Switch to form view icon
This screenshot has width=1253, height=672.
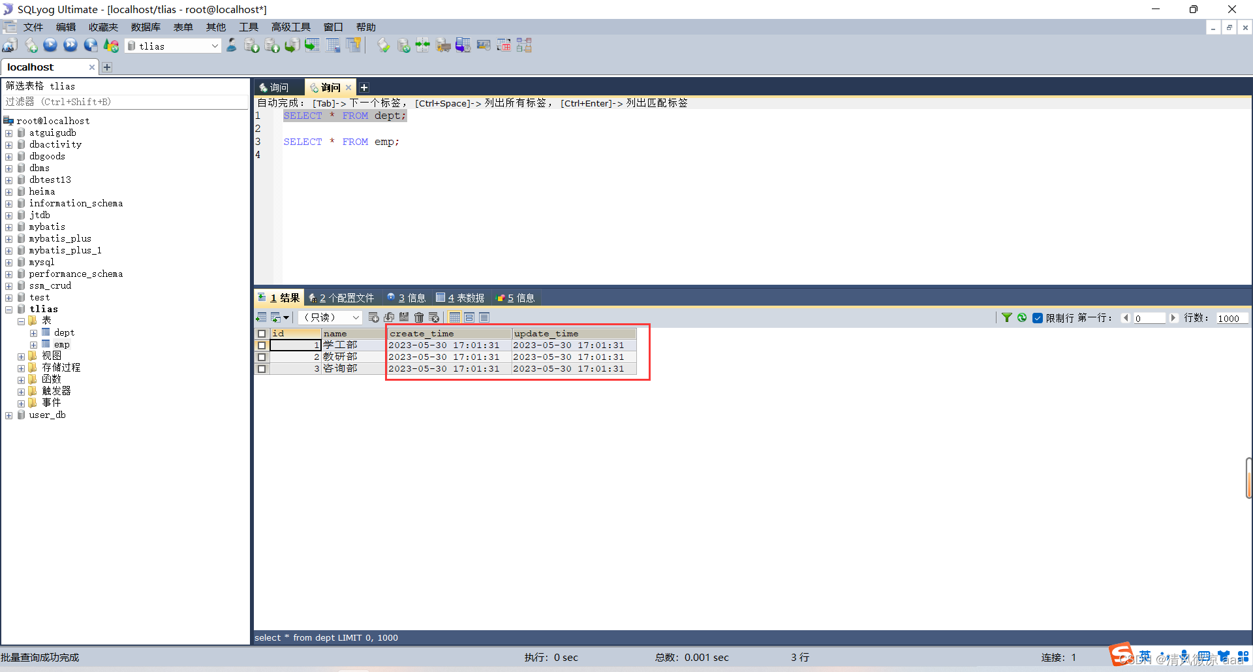click(x=469, y=317)
